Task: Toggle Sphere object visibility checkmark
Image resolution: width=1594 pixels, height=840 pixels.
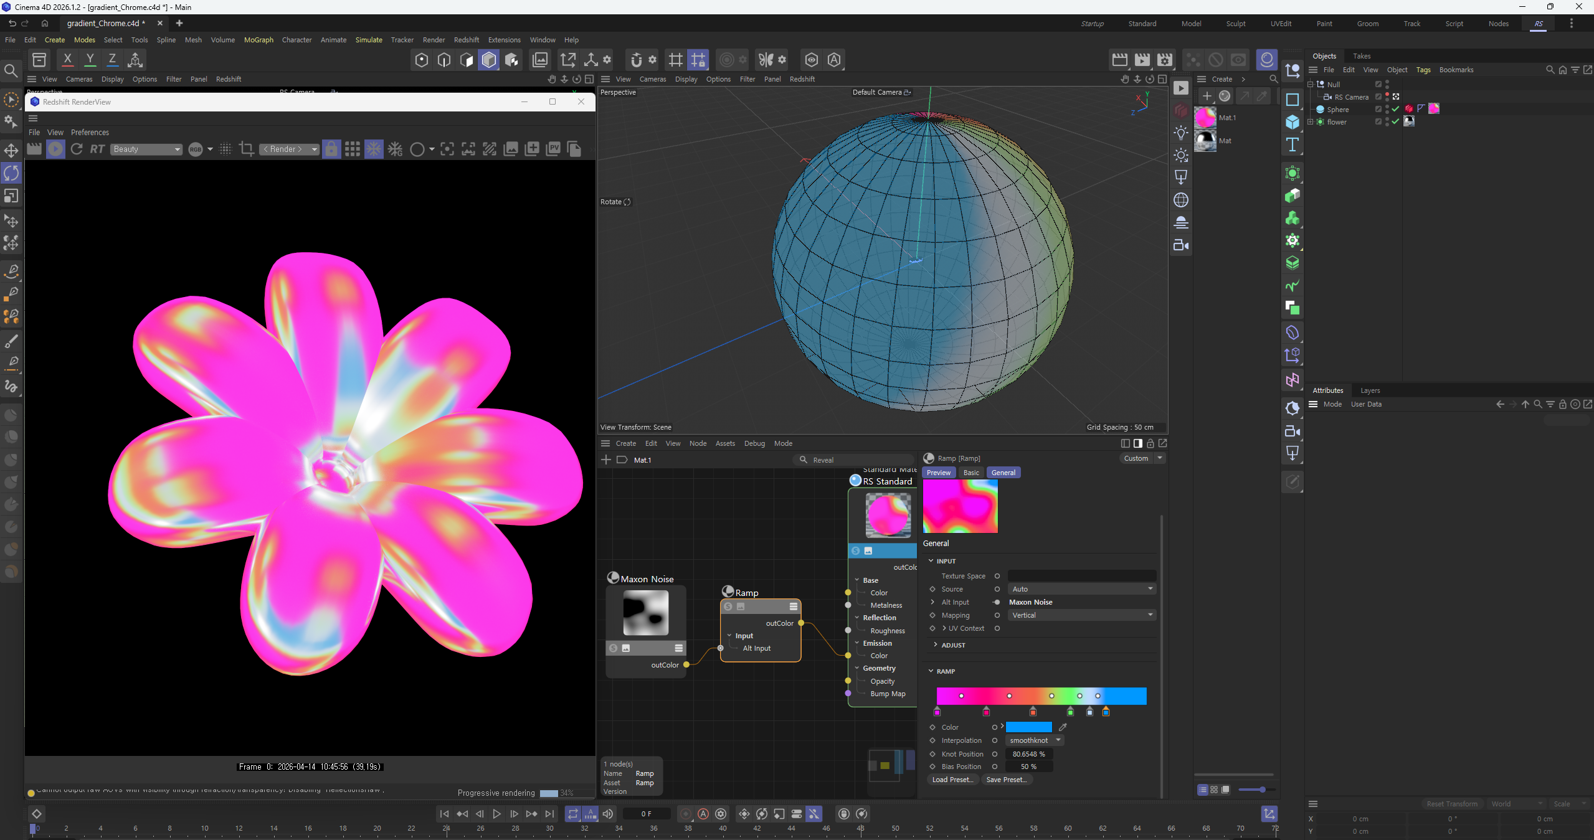Action: click(x=1396, y=109)
